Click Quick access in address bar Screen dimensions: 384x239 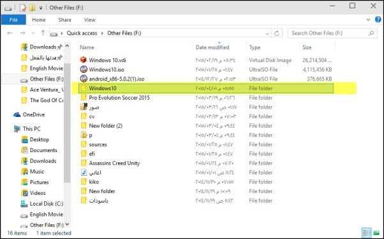click(82, 33)
